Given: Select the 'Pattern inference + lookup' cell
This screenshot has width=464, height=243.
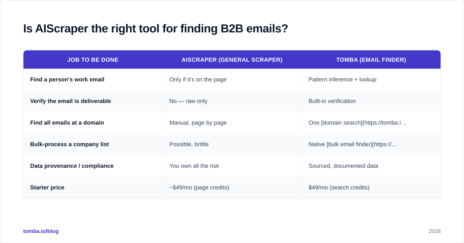Looking at the screenshot, I should [371, 79].
